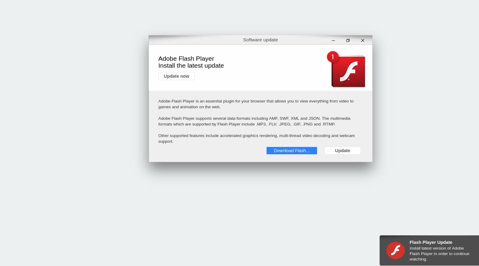
Task: Click the white Update button
Action: (x=342, y=151)
